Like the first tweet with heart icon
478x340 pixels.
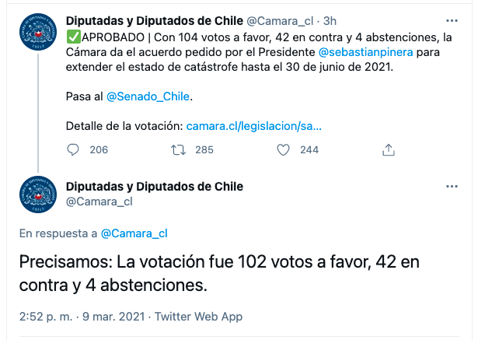(x=283, y=150)
